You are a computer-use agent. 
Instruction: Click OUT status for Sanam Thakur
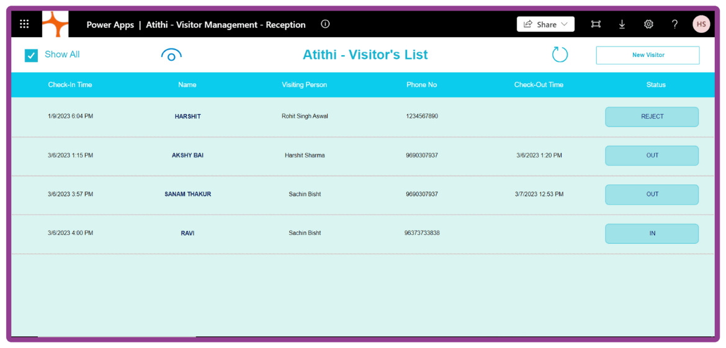652,194
